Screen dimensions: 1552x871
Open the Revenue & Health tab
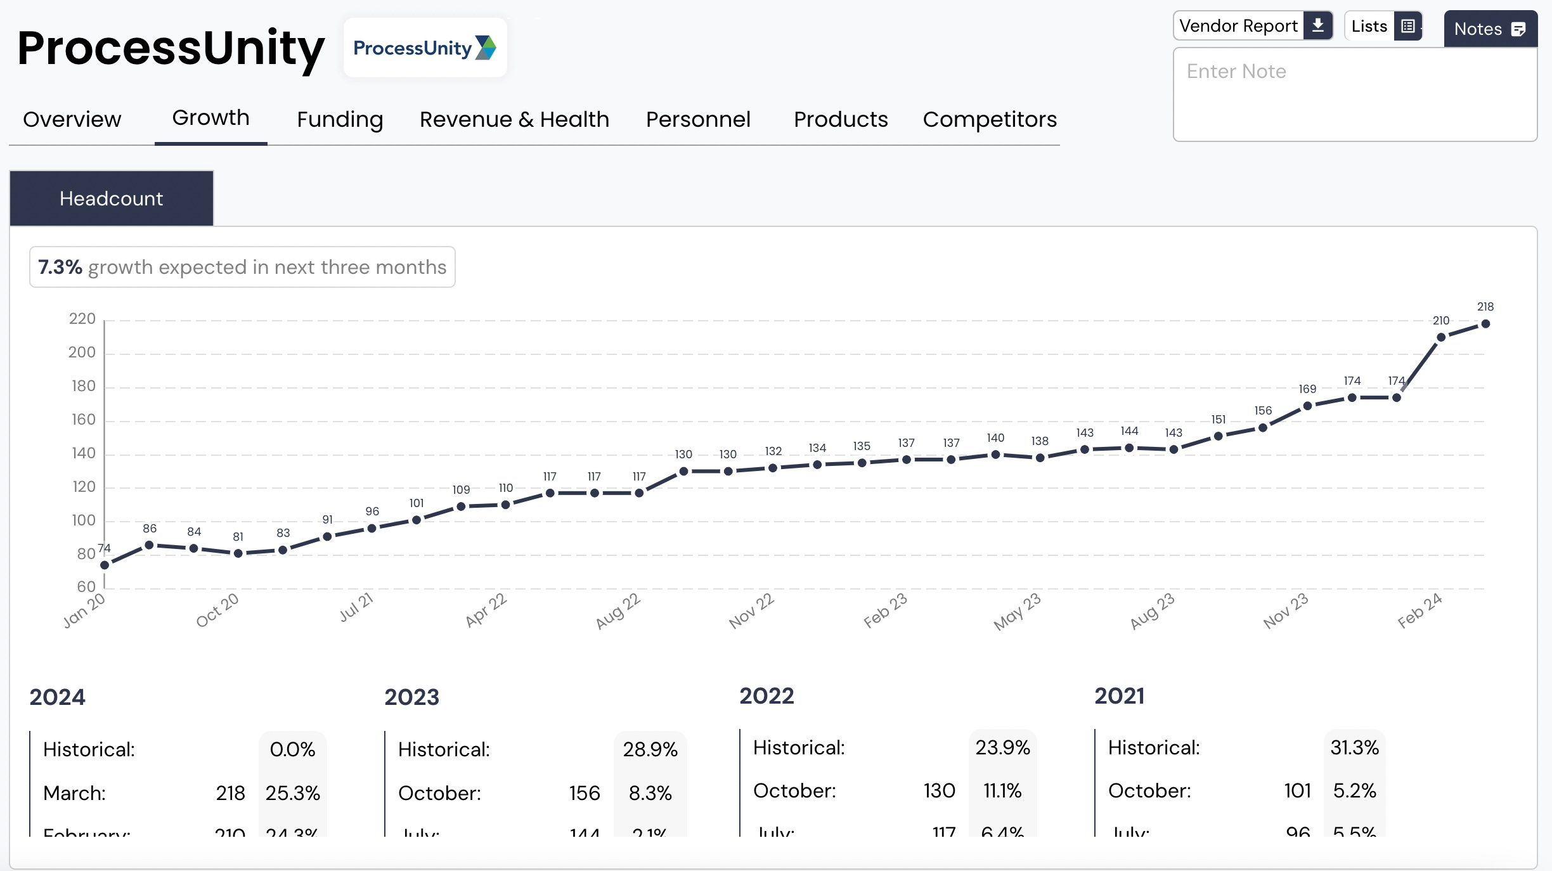tap(514, 119)
